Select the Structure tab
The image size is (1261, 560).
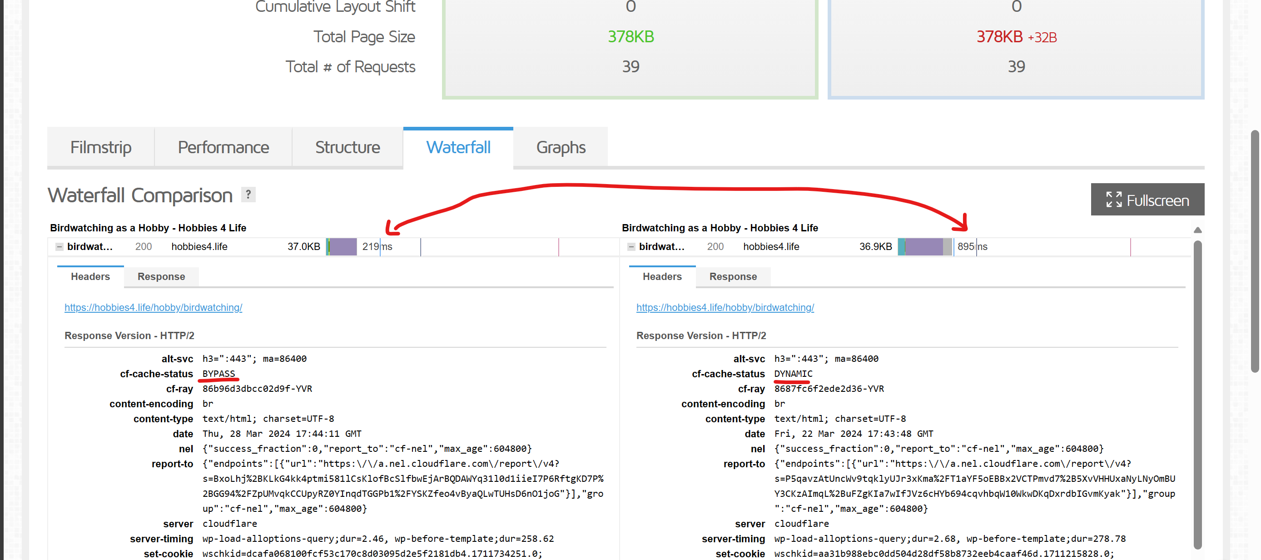[347, 147]
